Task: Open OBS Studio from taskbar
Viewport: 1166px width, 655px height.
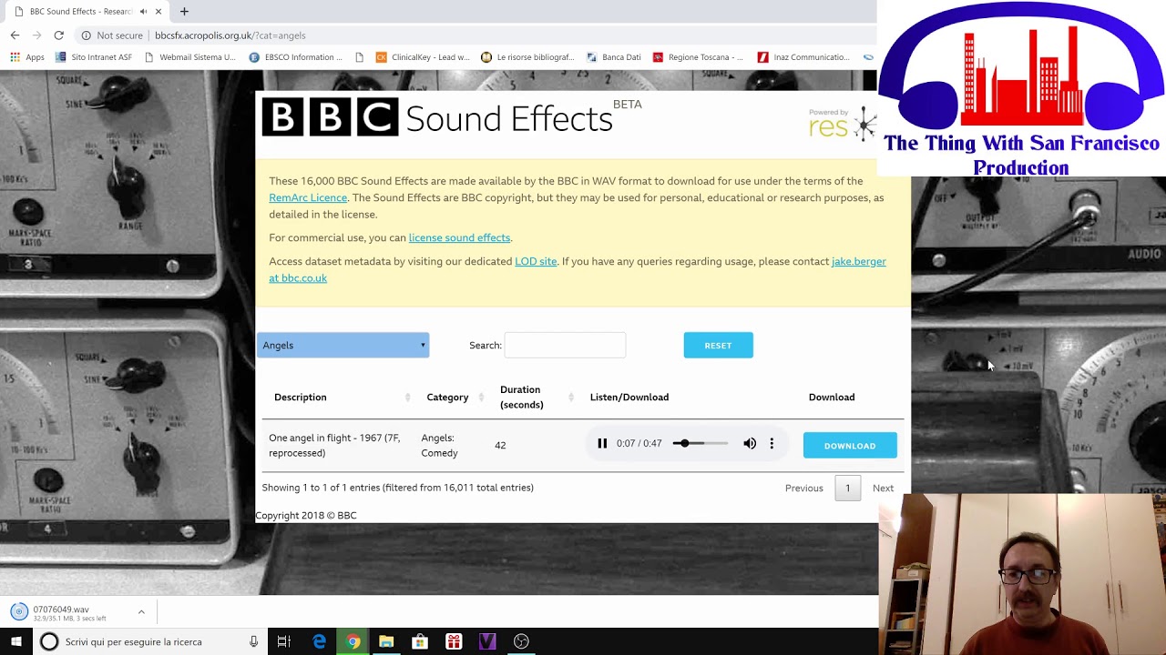Action: (x=521, y=641)
